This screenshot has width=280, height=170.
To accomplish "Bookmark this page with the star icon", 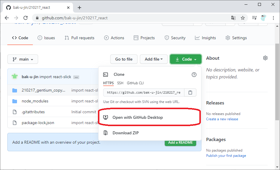I will (x=243, y=18).
